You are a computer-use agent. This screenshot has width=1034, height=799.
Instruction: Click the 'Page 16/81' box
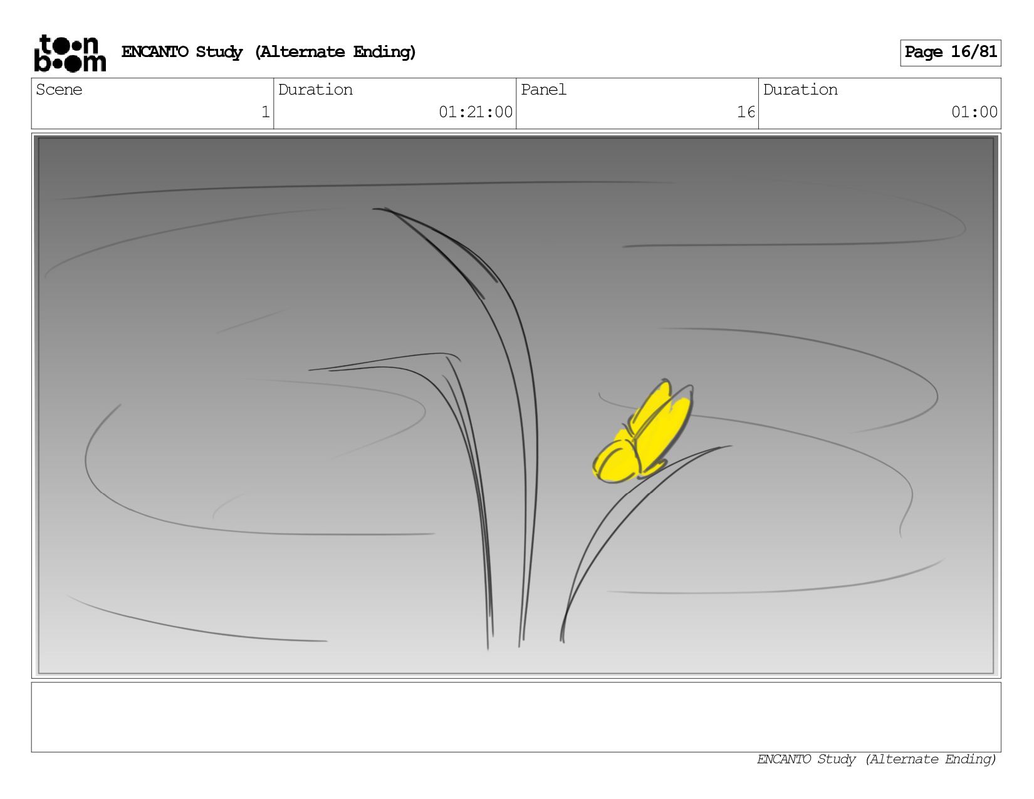click(950, 53)
